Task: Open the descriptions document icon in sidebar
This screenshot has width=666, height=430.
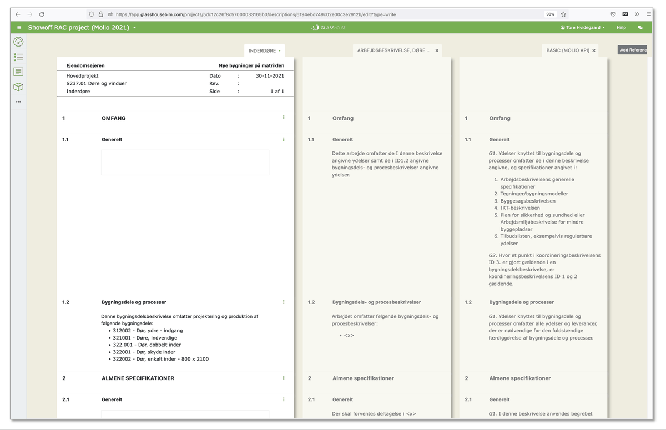Action: click(x=18, y=72)
